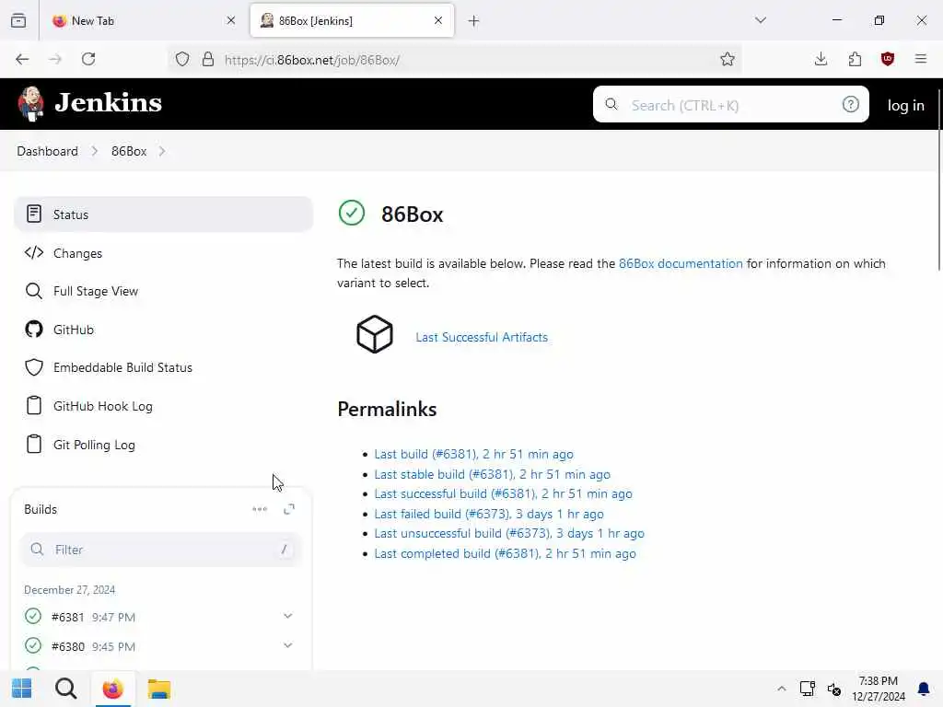Open the Firefox extensions puzzle icon

point(856,59)
